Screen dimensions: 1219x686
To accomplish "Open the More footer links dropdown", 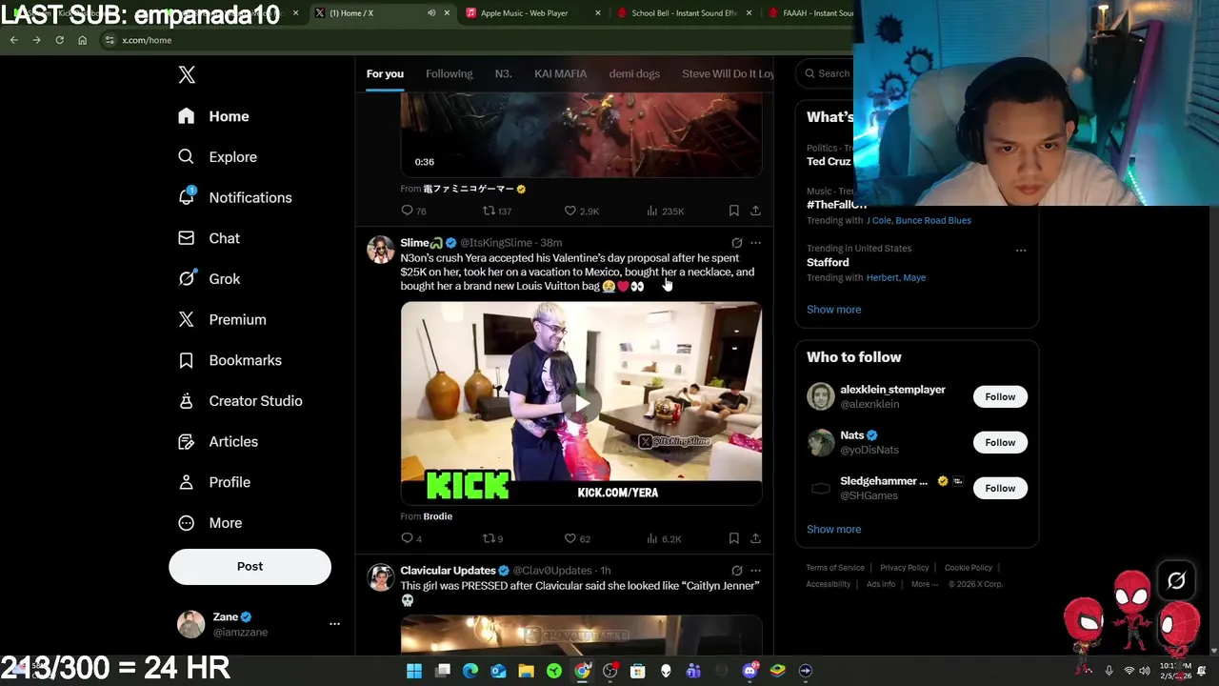I will tap(924, 584).
